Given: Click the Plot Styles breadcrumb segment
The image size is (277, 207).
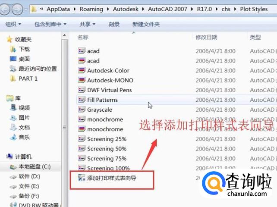Looking at the screenshot, I should tap(254, 8).
